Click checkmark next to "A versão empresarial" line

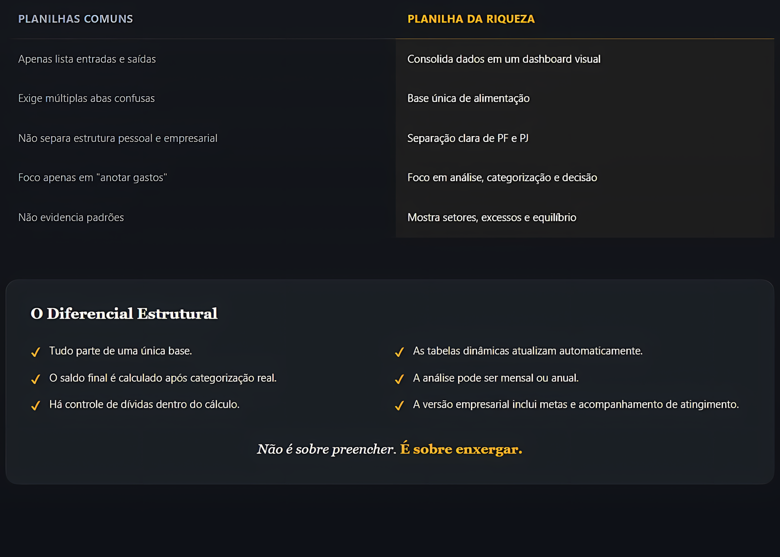[x=399, y=406]
